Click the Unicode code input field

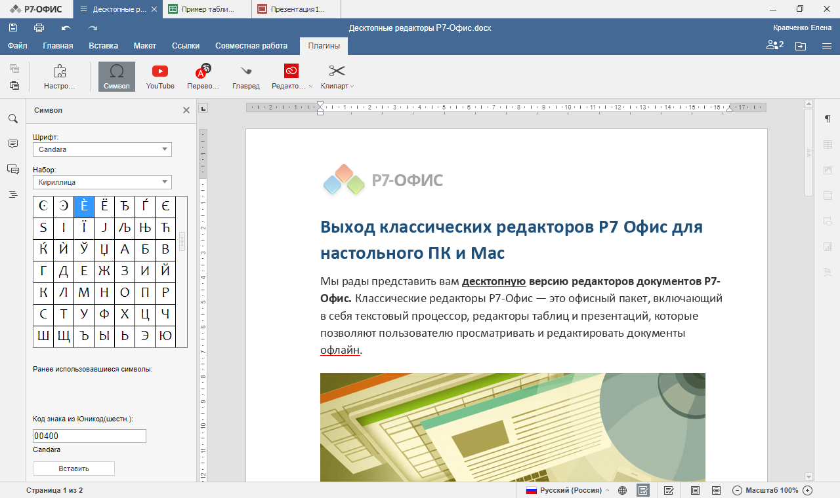tap(89, 436)
